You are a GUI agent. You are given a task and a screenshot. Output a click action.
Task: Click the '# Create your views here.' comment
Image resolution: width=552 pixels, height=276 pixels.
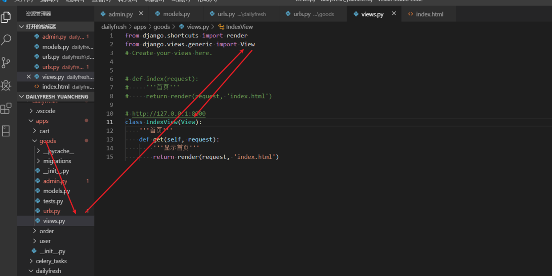(169, 53)
